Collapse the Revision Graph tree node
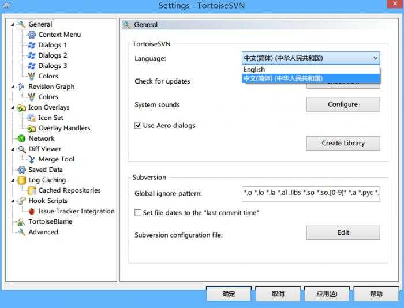 (x=12, y=87)
